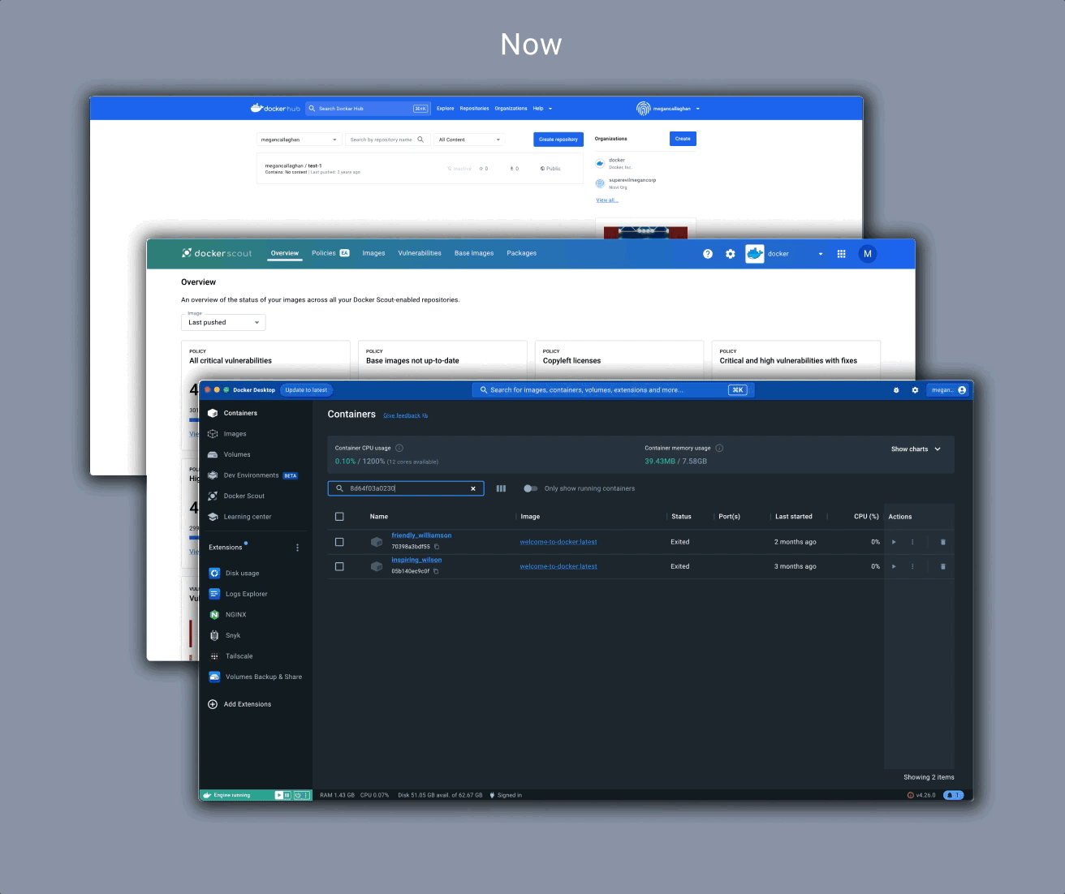Click the Create repository button
The height and width of the screenshot is (894, 1065).
558,139
